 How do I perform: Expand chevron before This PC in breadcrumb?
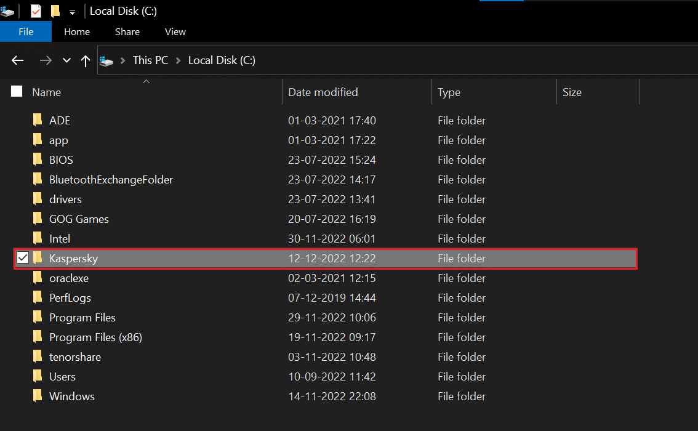[x=123, y=60]
